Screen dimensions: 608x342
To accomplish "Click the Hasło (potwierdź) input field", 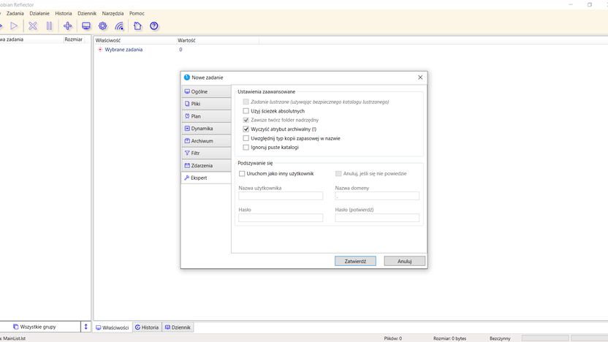I will [377, 218].
